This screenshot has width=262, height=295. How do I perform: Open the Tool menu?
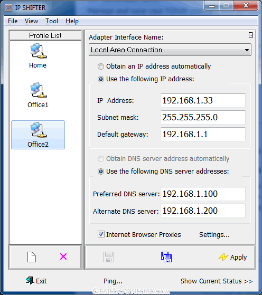52,21
